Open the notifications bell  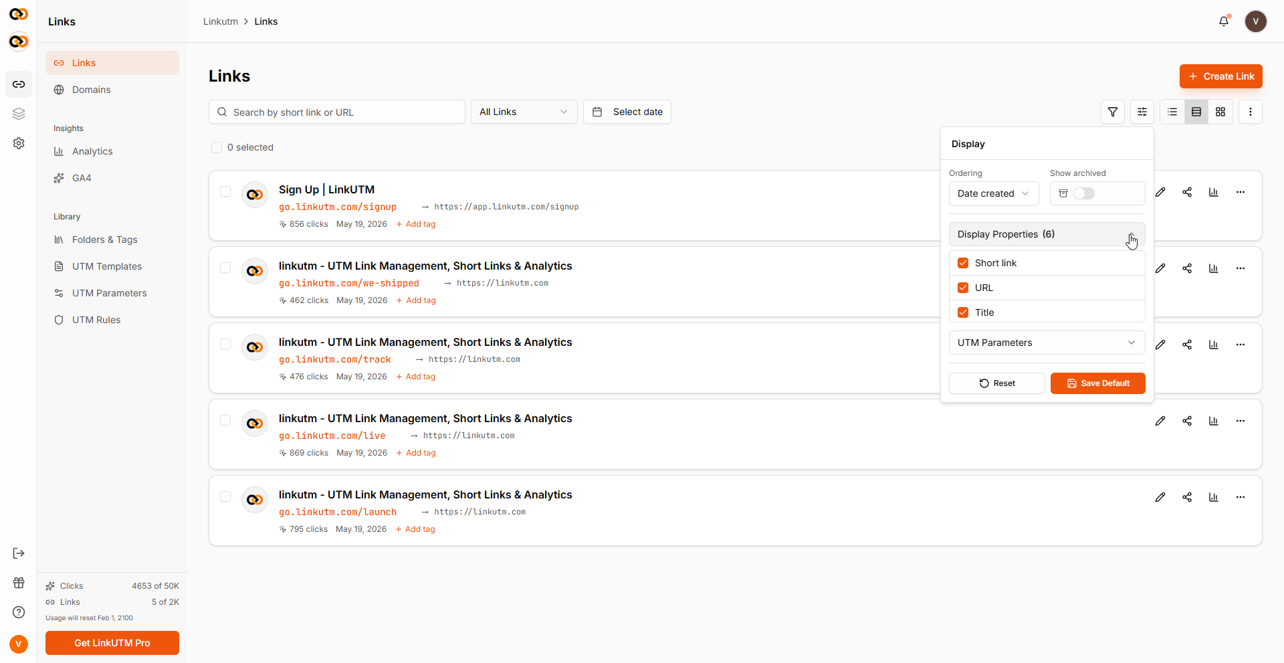[x=1224, y=21]
